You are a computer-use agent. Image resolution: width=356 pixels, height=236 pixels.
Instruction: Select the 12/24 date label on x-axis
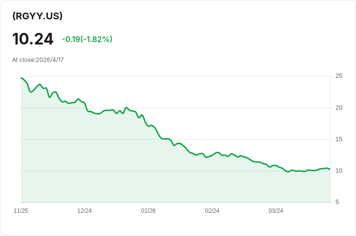pyautogui.click(x=85, y=210)
